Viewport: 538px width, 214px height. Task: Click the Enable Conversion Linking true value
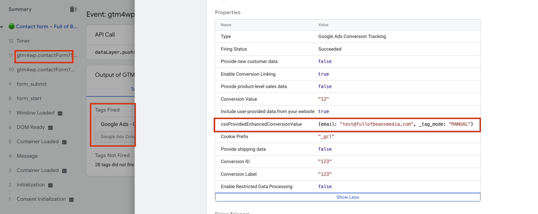[323, 74]
